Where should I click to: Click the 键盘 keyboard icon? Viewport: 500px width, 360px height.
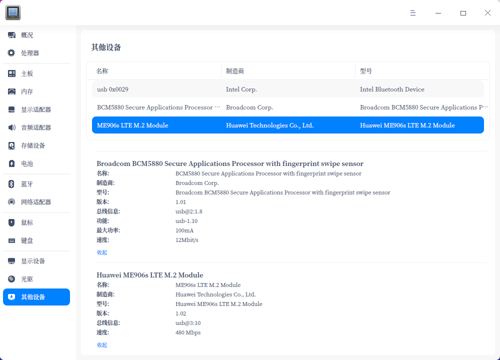12,240
